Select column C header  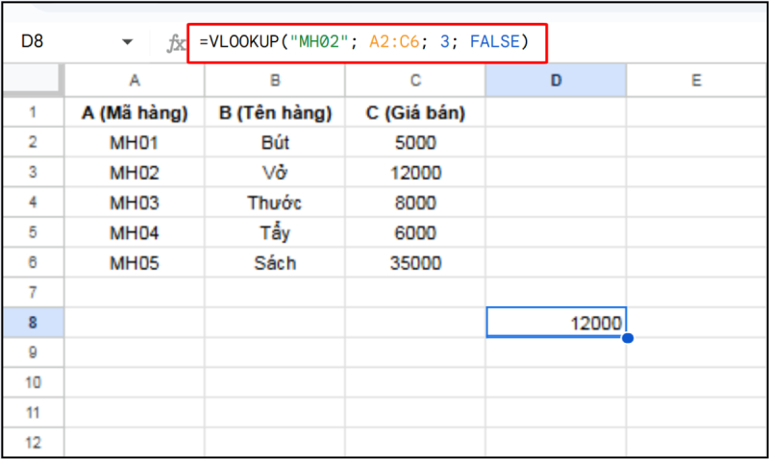(x=415, y=81)
